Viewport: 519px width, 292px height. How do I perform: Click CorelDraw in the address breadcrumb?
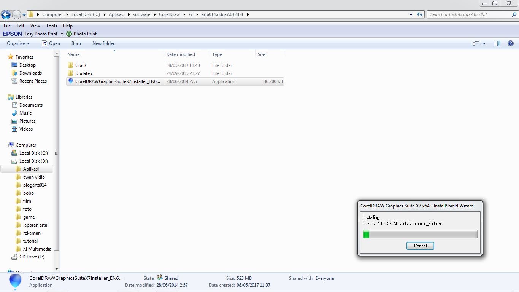pos(170,14)
